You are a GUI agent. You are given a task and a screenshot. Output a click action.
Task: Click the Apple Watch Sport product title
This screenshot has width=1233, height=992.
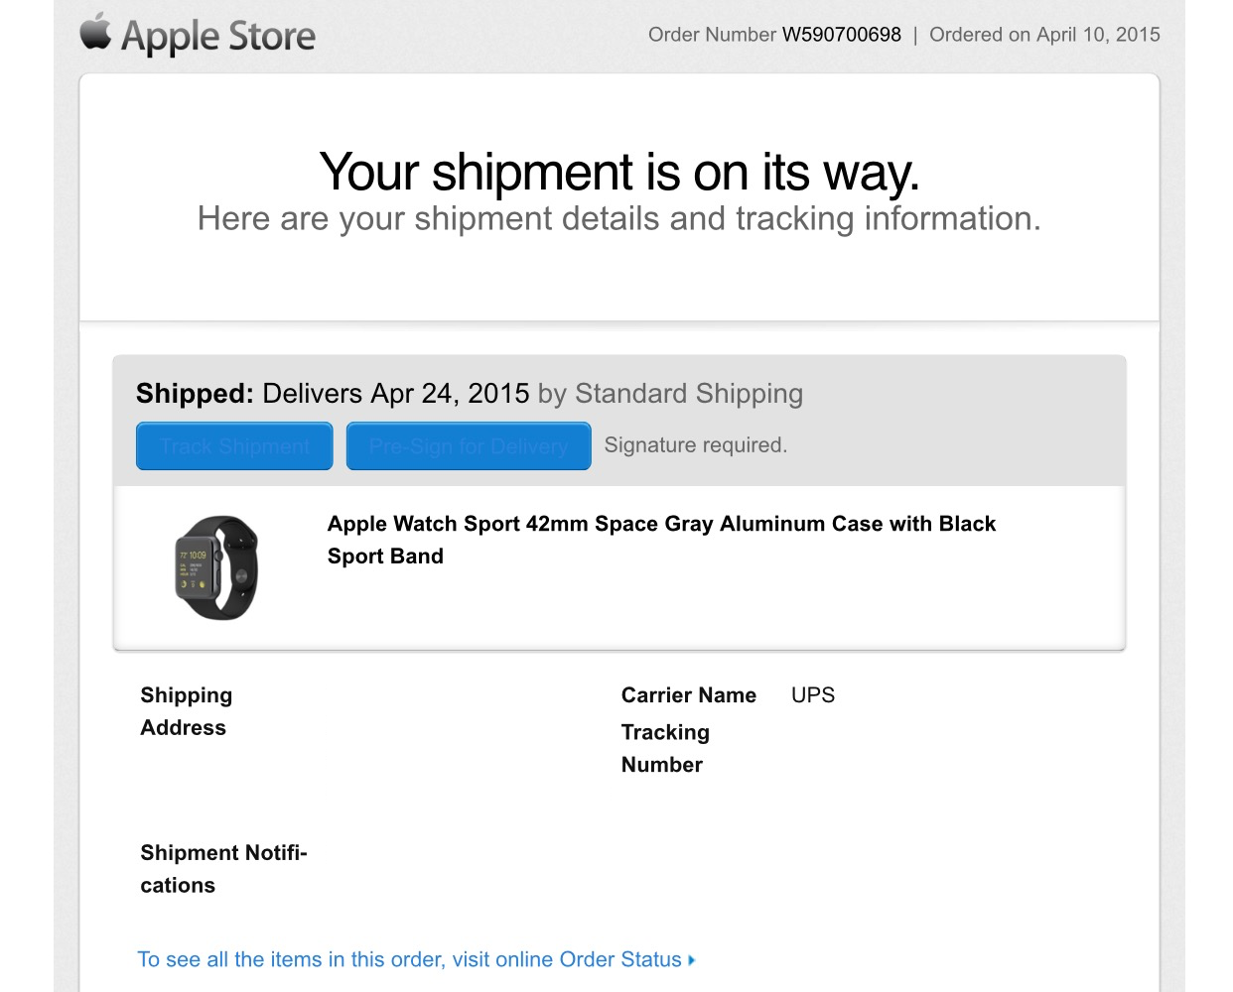coord(661,540)
